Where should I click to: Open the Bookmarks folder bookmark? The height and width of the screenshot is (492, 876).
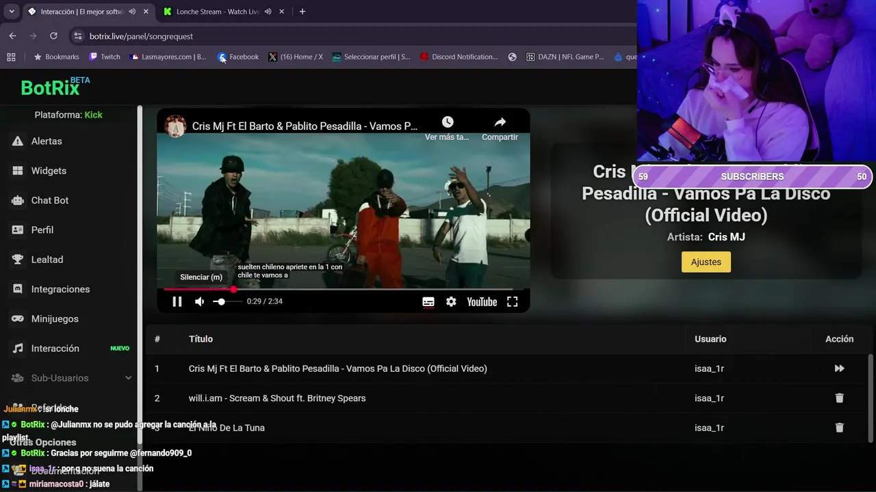point(57,57)
